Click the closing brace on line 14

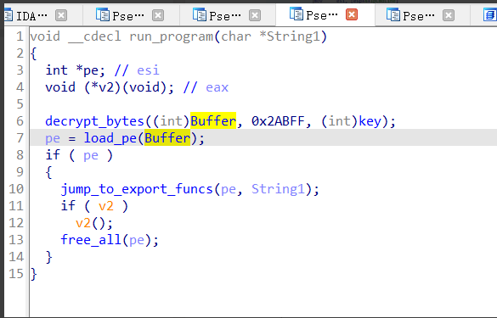tap(48, 257)
